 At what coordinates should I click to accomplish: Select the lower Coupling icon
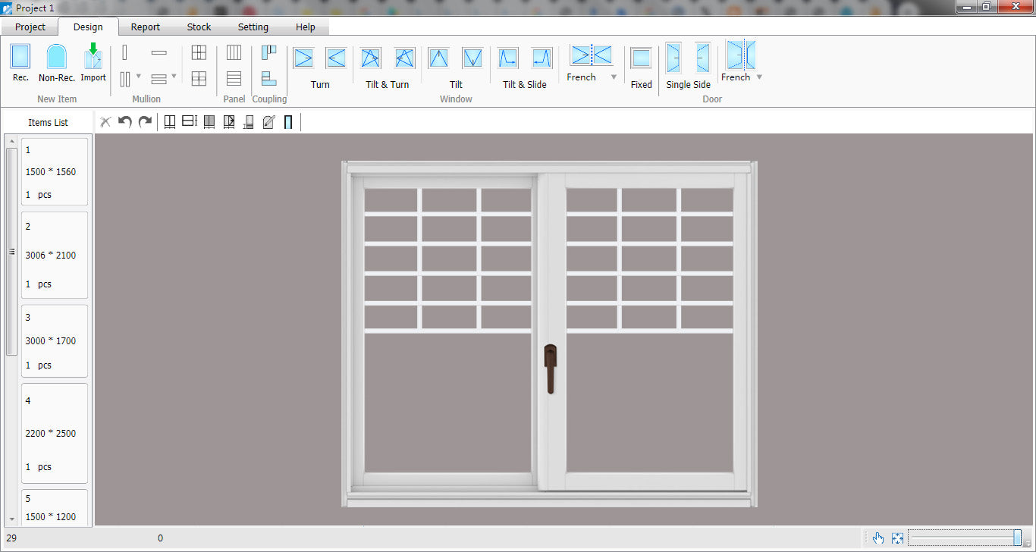269,78
